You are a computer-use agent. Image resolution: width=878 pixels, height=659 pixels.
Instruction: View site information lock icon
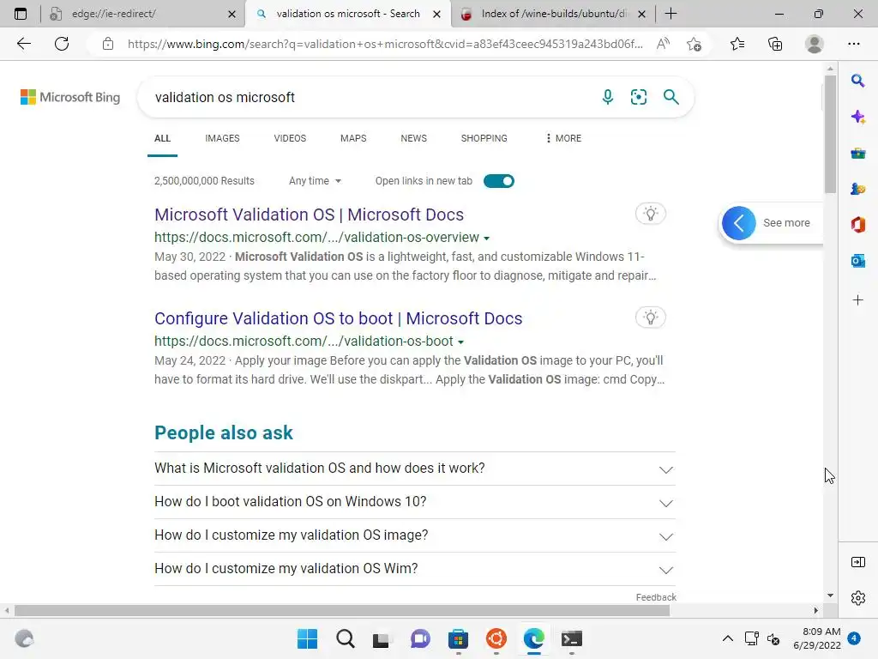pyautogui.click(x=108, y=44)
